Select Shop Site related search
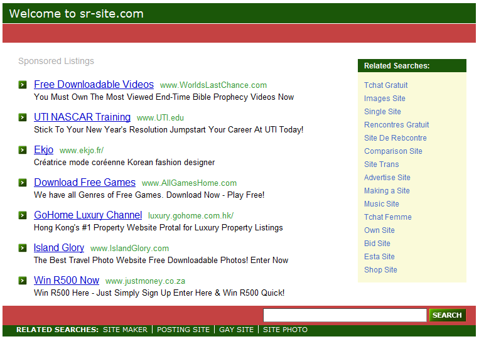Viewport: 479px width, 339px height. point(380,270)
